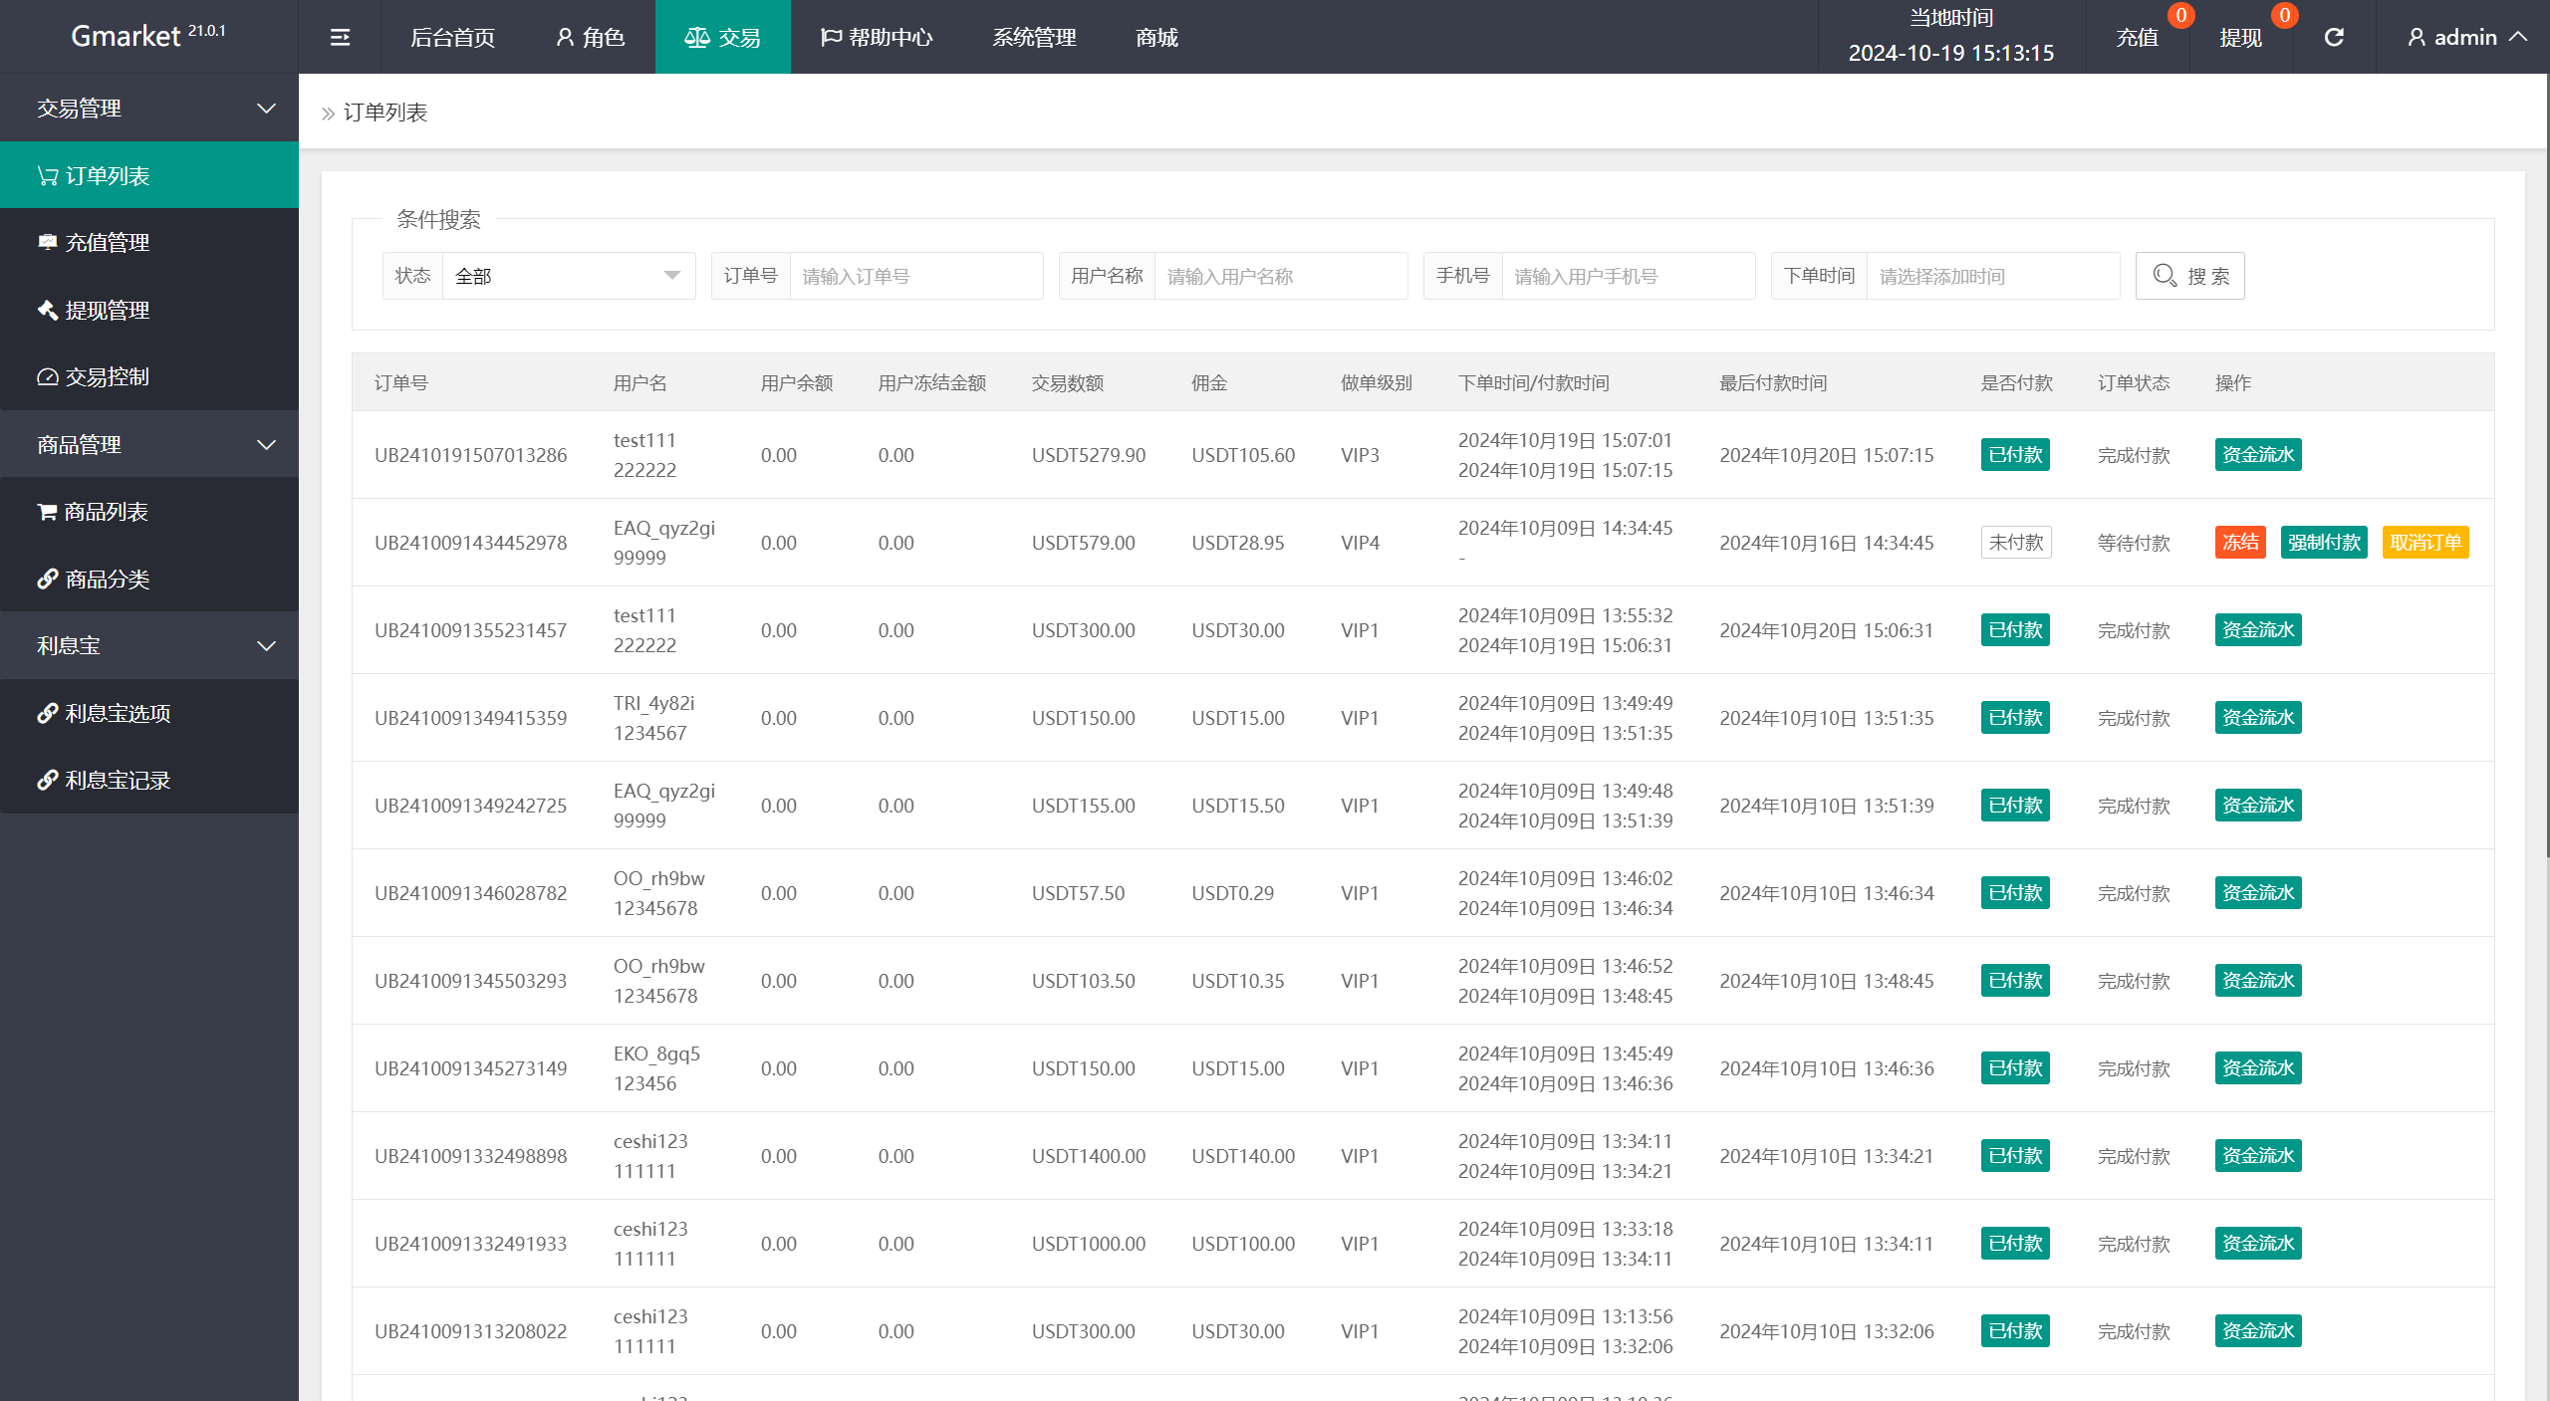Open the 状态 全部 dropdown
This screenshot has width=2550, height=1401.
[x=568, y=276]
